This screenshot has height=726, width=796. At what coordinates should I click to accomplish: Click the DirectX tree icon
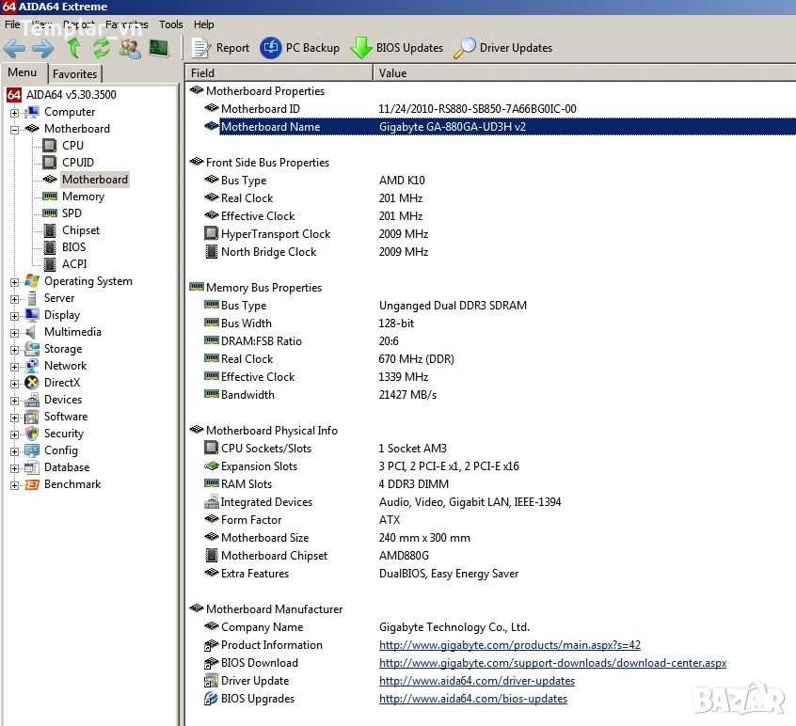point(32,383)
